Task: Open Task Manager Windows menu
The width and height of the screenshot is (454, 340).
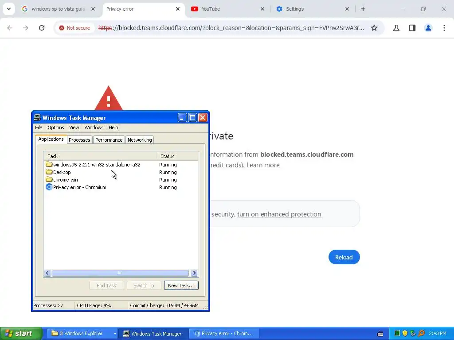Action: pyautogui.click(x=94, y=127)
